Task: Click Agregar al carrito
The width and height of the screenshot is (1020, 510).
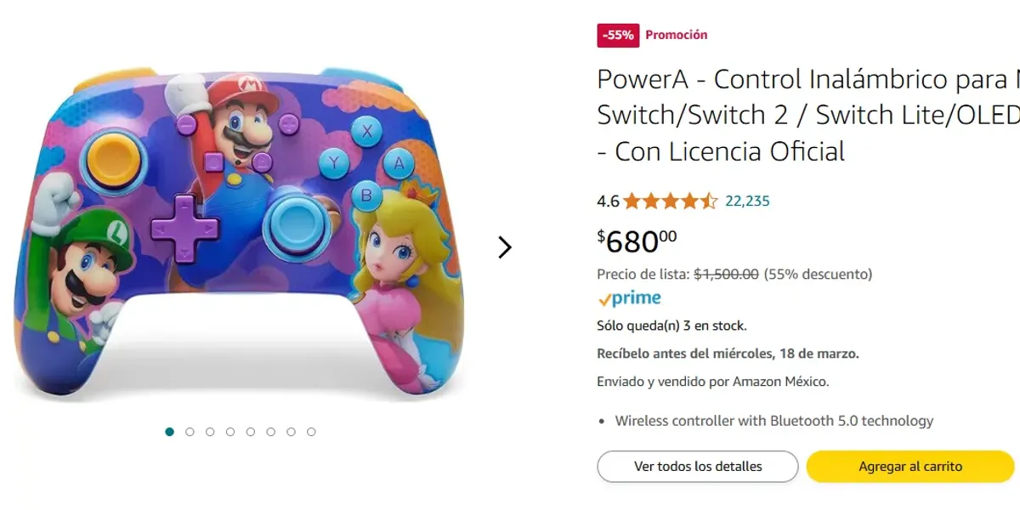Action: pyautogui.click(x=909, y=466)
